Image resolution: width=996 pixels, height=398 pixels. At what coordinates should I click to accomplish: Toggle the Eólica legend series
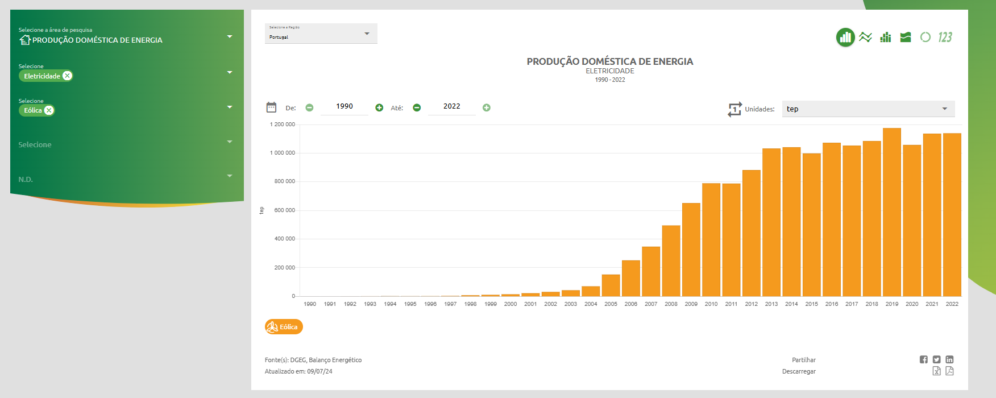[x=284, y=327]
